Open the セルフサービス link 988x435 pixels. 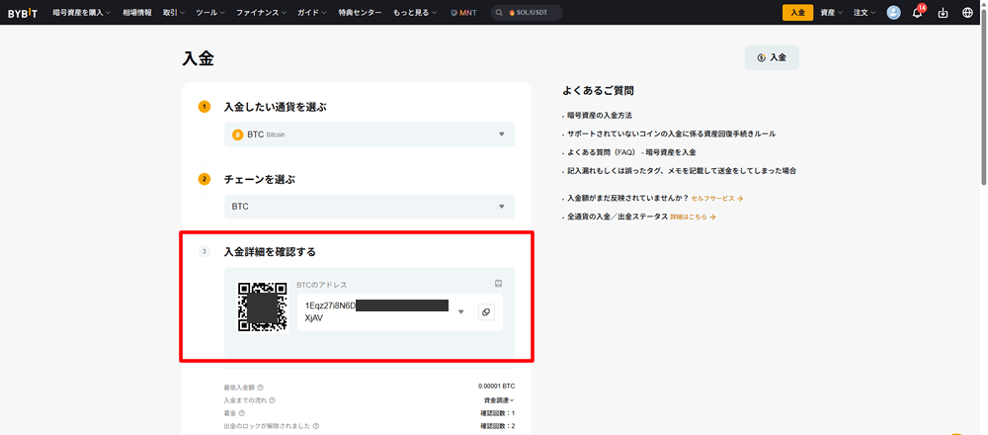pyautogui.click(x=716, y=199)
